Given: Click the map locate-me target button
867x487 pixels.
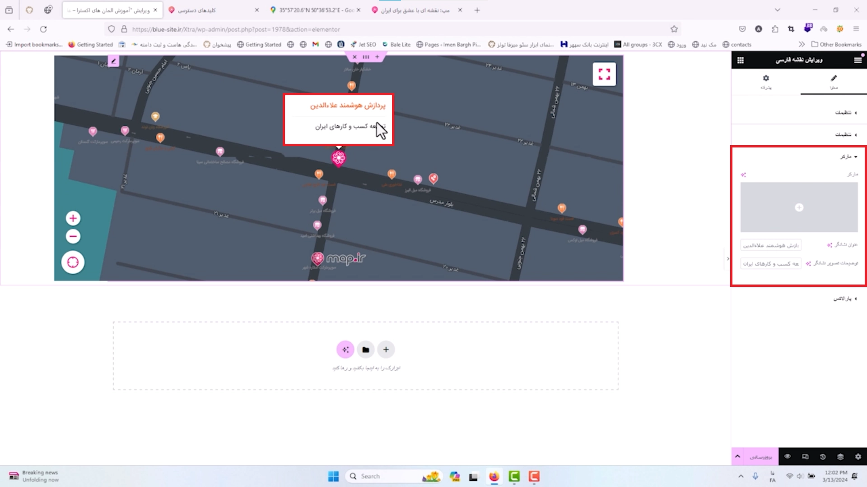Looking at the screenshot, I should [73, 262].
